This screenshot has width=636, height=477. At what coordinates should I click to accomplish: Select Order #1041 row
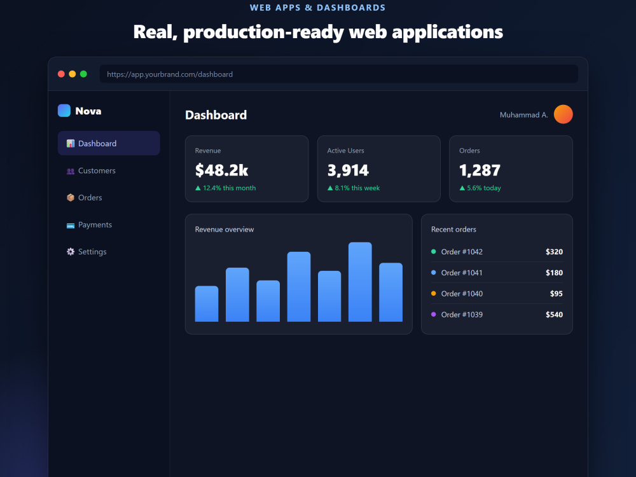pyautogui.click(x=497, y=273)
